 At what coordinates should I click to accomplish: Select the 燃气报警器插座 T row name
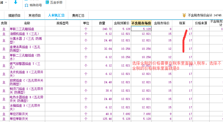click(x=27, y=65)
